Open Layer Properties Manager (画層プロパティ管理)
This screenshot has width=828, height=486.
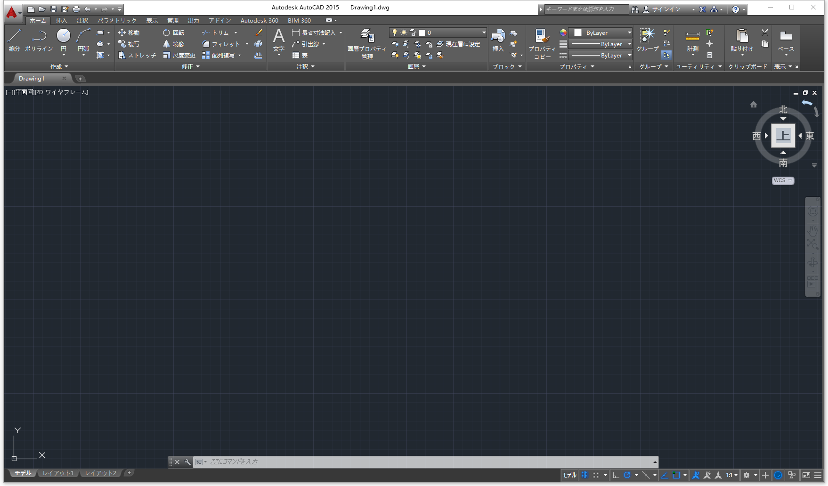click(x=367, y=44)
